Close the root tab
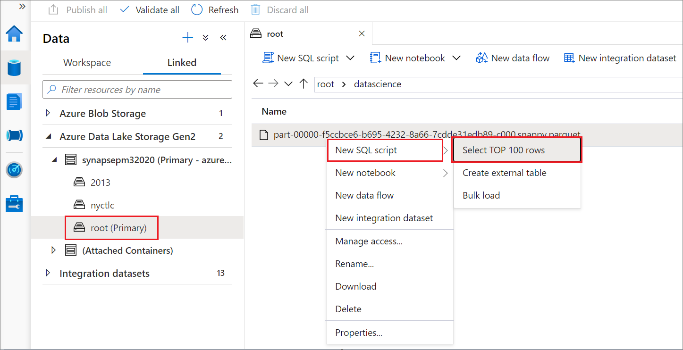This screenshot has width=683, height=350. click(362, 33)
